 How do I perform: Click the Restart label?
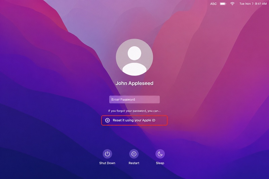coord(134,163)
